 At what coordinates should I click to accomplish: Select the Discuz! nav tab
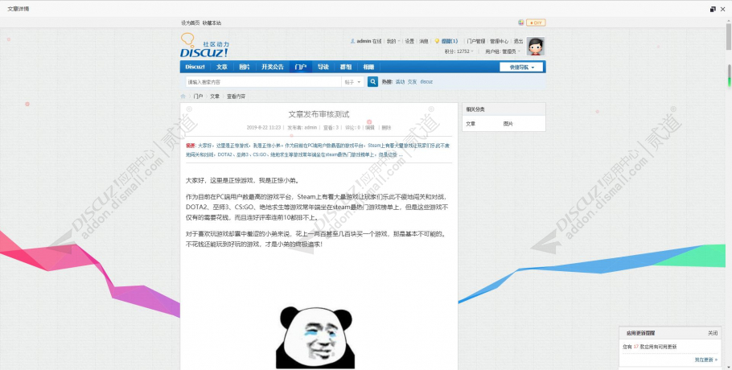pyautogui.click(x=195, y=67)
